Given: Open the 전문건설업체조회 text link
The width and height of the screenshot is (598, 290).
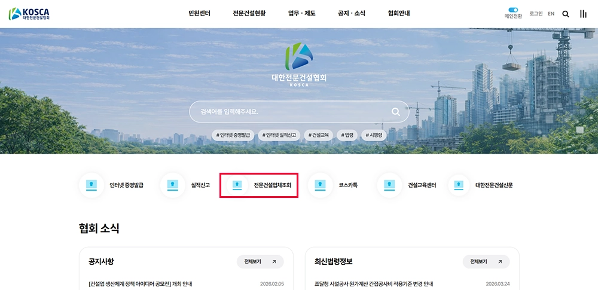Looking at the screenshot, I should pyautogui.click(x=273, y=185).
